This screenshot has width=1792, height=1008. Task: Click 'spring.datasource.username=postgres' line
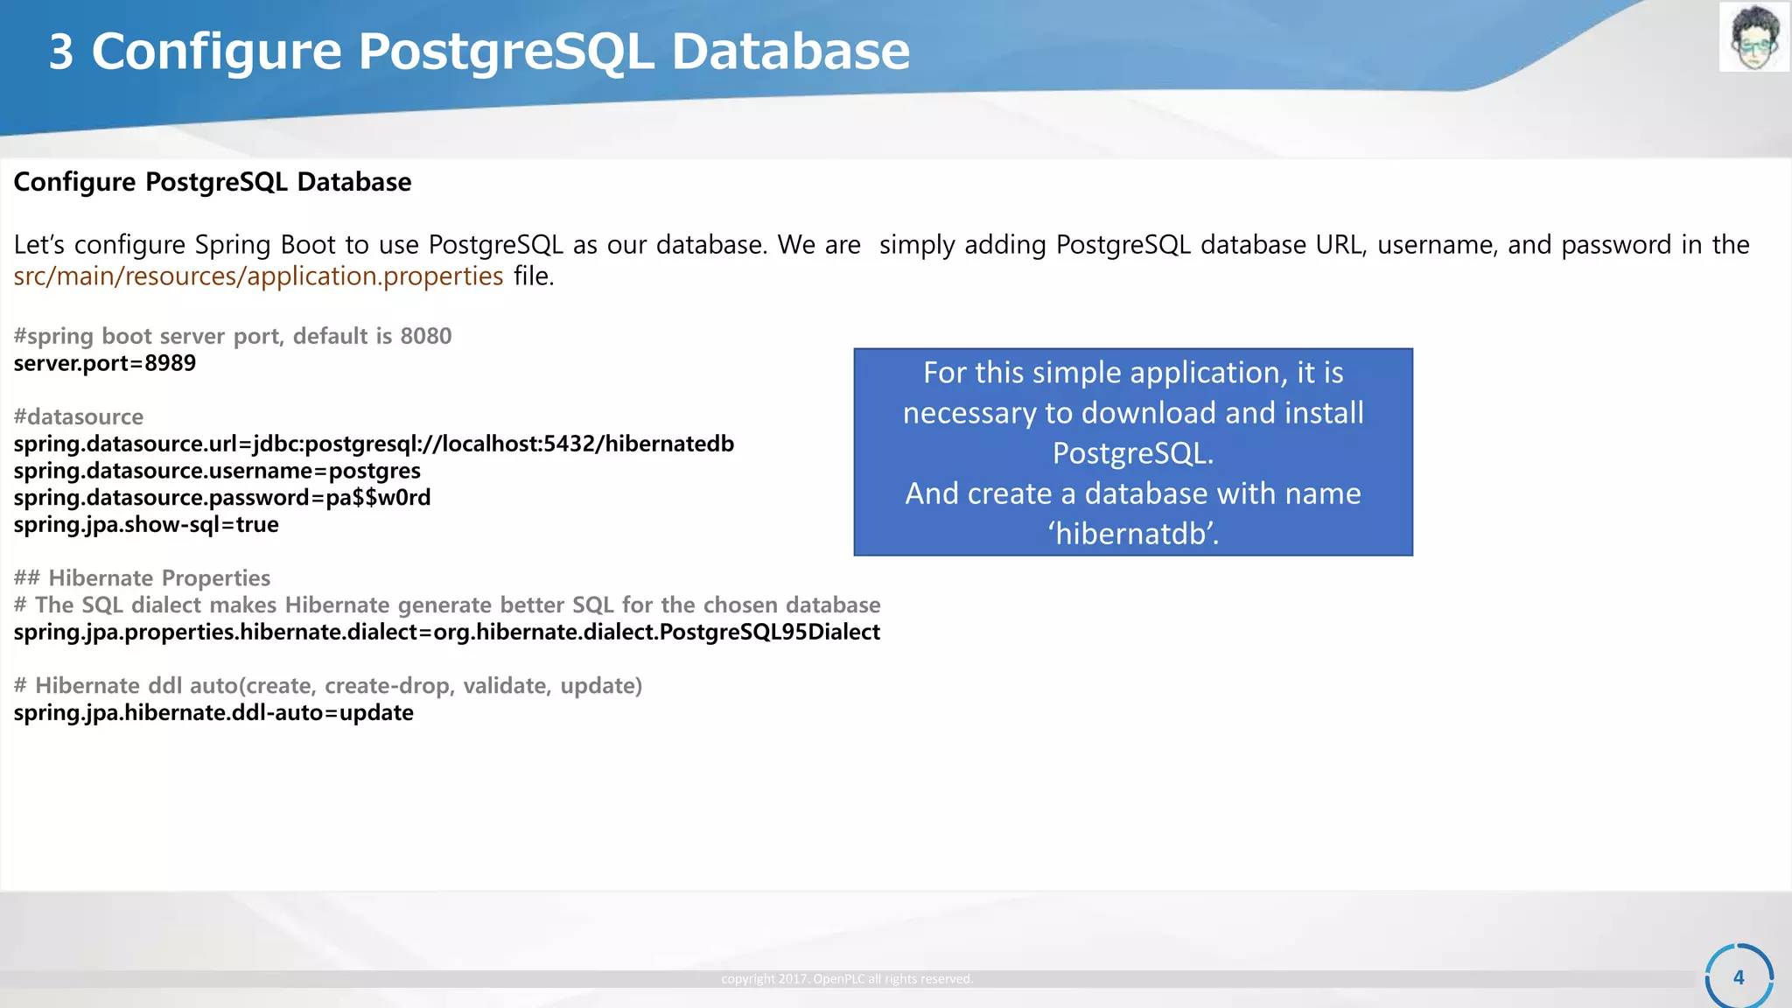click(x=217, y=471)
